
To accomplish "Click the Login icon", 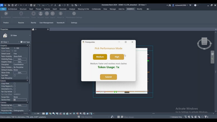I will 47,13.
